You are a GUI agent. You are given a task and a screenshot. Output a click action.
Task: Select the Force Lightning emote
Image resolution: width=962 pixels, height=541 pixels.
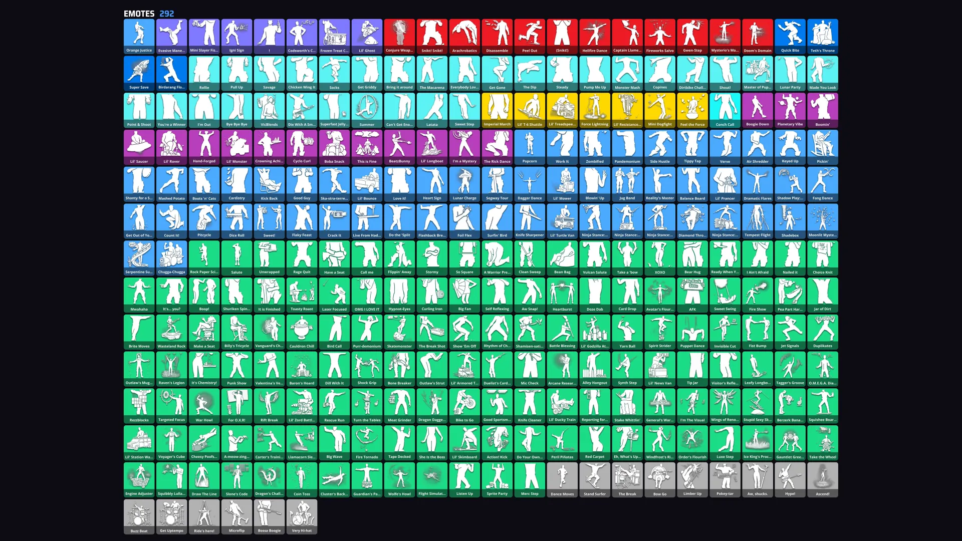coord(595,110)
